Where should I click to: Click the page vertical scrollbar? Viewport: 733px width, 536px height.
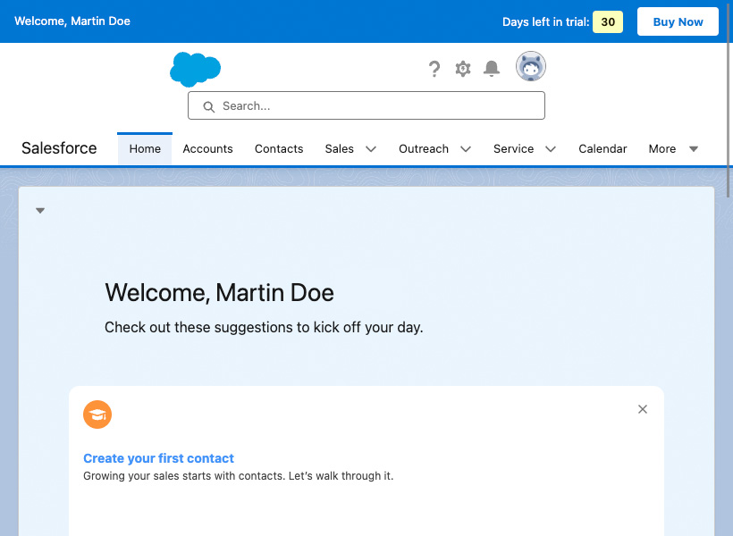[729, 99]
